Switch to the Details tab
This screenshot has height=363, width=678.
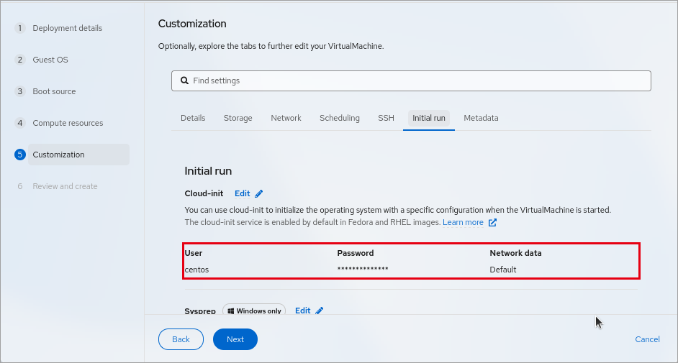point(193,118)
